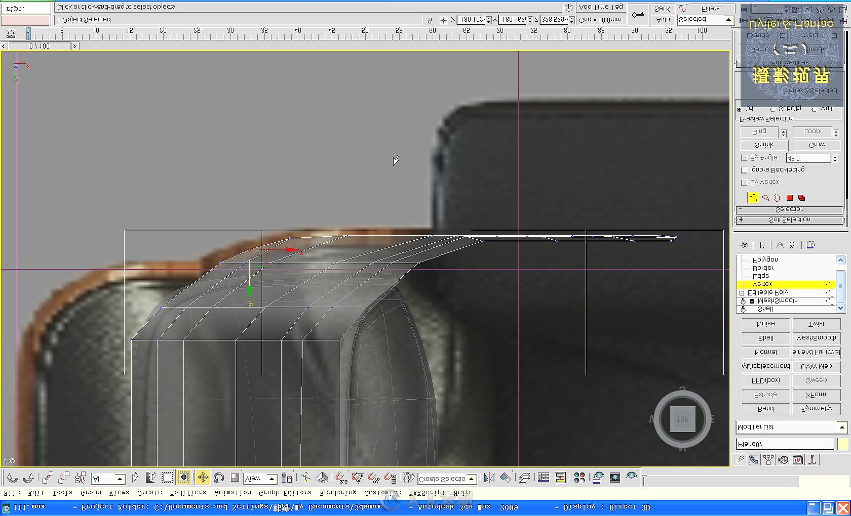Image resolution: width=851 pixels, height=516 pixels.
Task: Select the Select and Link tool
Action: 48,478
